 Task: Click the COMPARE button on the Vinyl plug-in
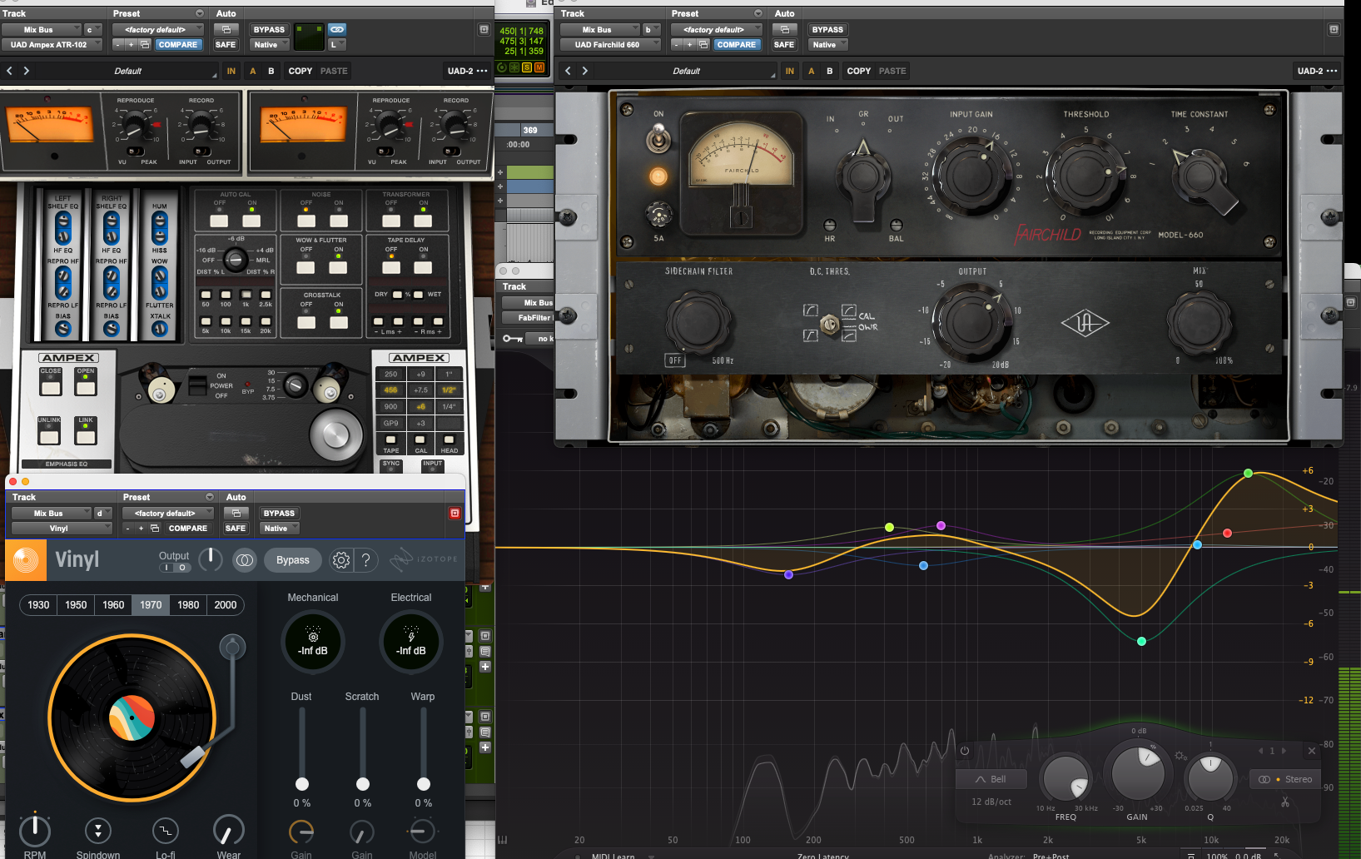coord(188,529)
